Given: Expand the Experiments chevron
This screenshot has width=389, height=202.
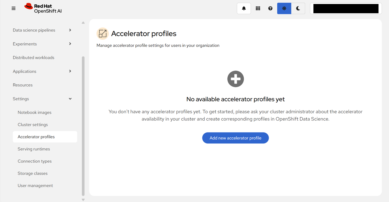Looking at the screenshot, I should coord(70,44).
